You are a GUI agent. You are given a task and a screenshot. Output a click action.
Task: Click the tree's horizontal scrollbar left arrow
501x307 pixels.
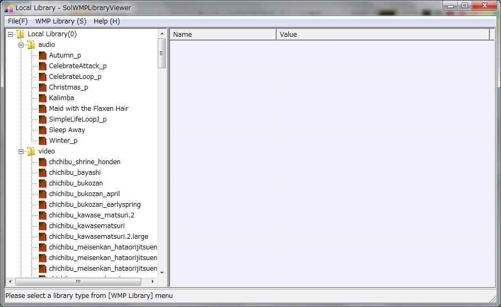10,281
